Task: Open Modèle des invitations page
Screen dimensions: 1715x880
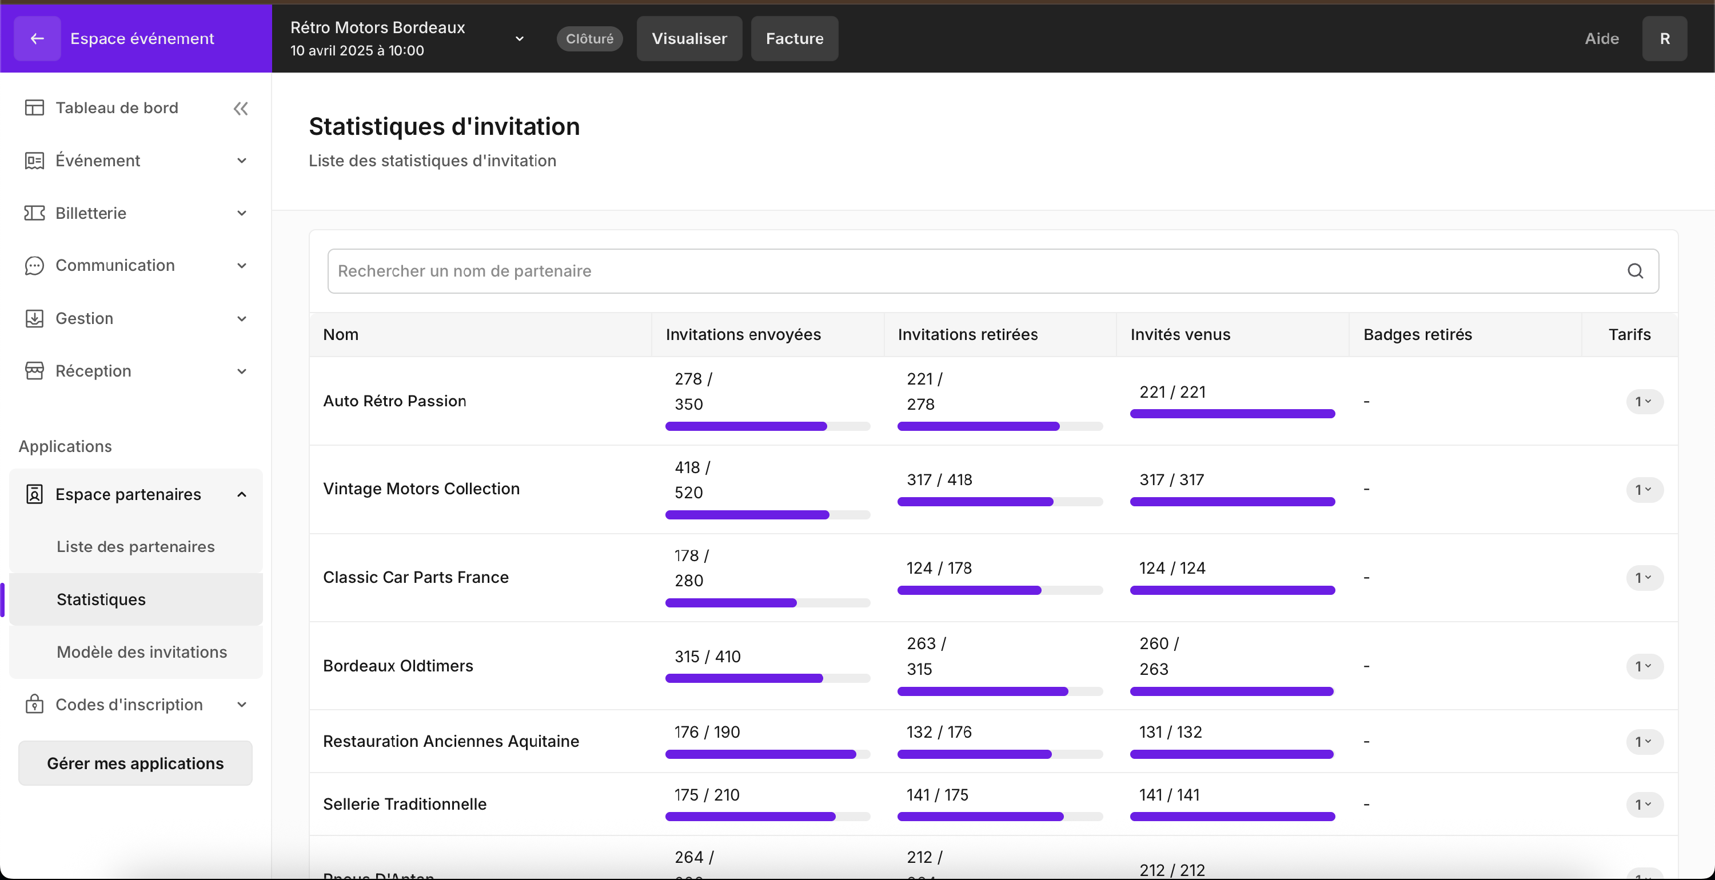Action: (x=142, y=651)
